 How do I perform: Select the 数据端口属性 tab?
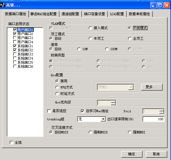(x=15, y=14)
